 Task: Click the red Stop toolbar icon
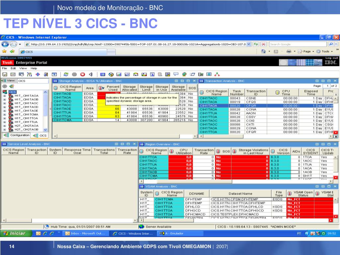(x=83, y=74)
